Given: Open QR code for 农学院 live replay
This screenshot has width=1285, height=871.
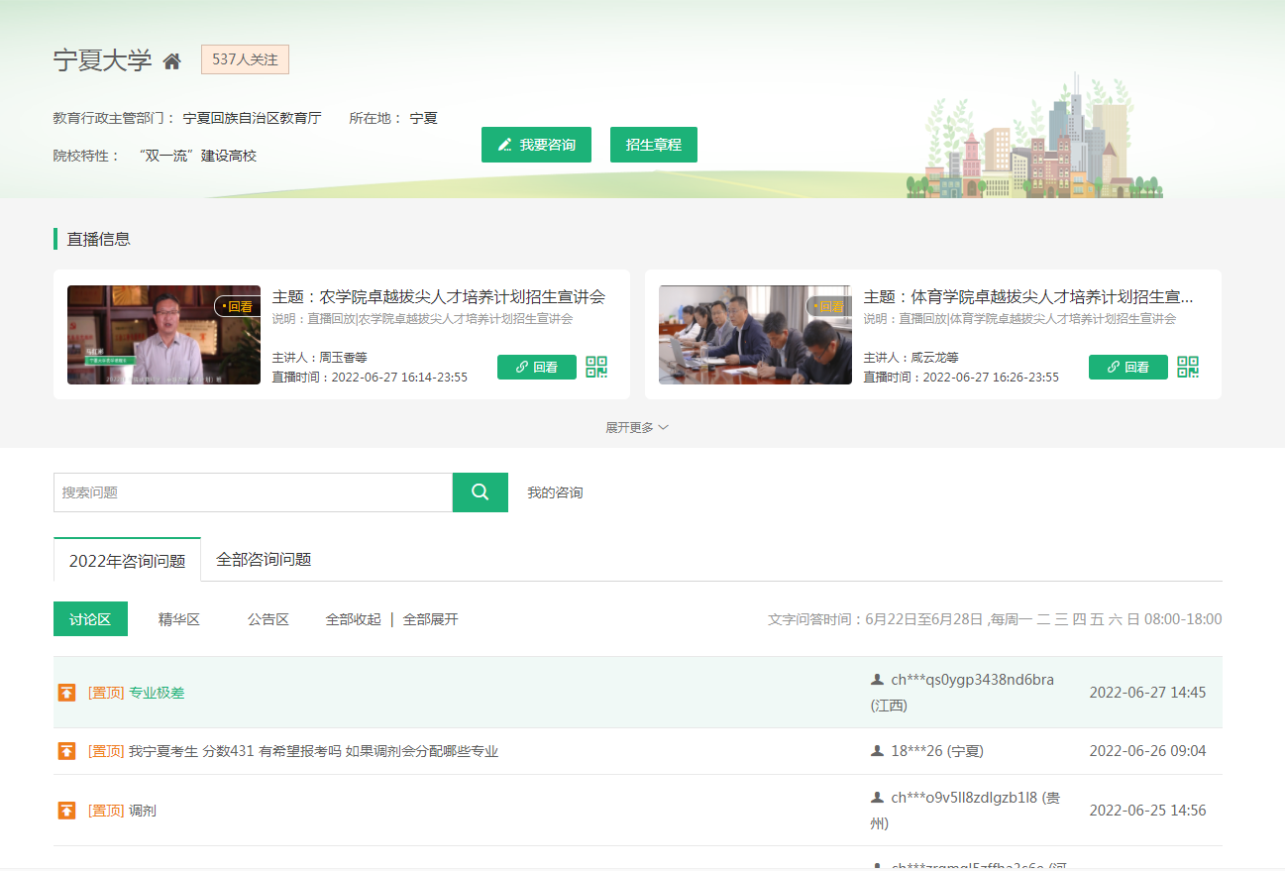Looking at the screenshot, I should [596, 368].
